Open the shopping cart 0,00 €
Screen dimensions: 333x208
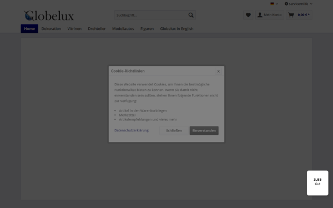(x=299, y=15)
